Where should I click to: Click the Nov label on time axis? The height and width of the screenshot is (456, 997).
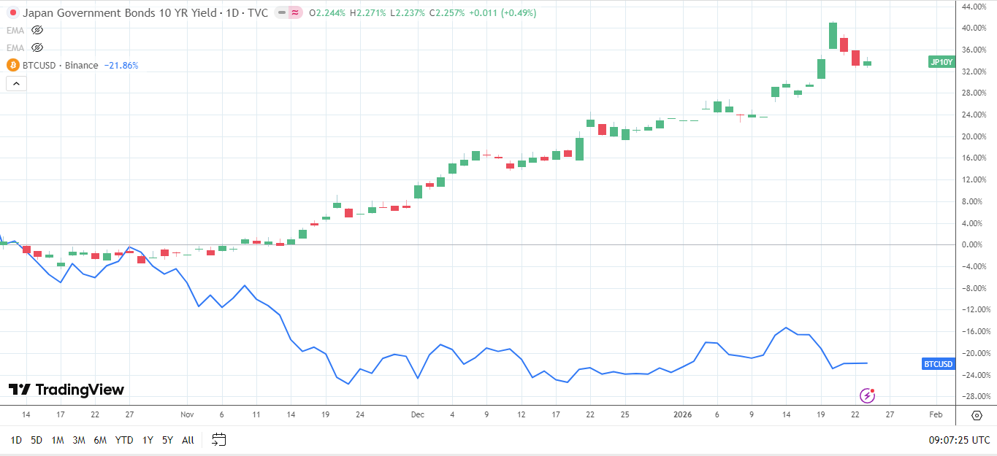coord(186,414)
